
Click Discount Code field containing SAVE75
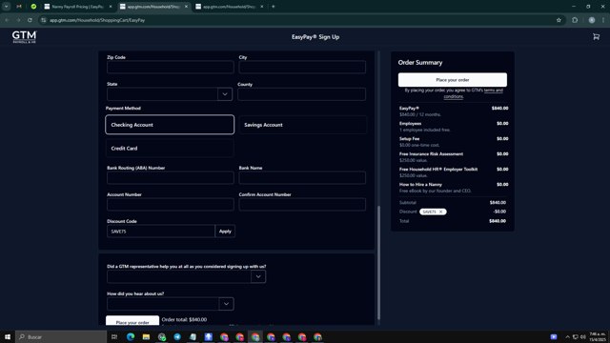pos(161,231)
